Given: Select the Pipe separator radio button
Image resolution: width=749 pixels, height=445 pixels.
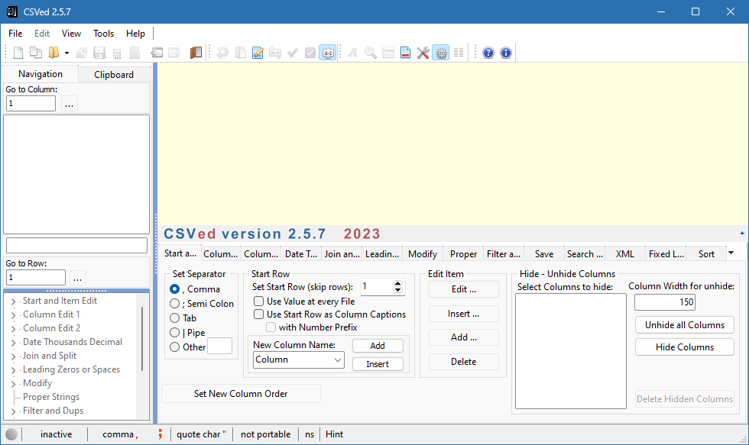Looking at the screenshot, I should point(175,333).
